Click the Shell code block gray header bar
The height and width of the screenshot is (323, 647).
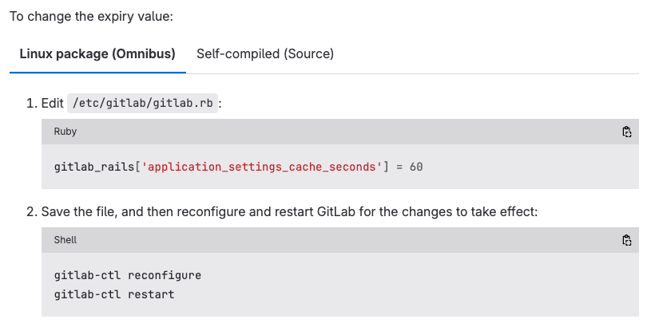(340, 240)
